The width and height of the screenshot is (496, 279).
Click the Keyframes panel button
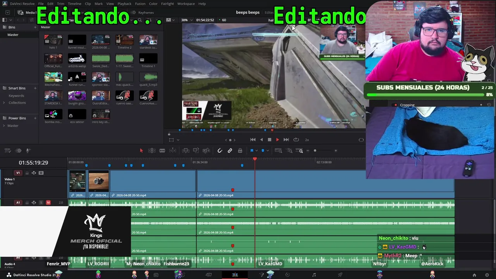143,12
